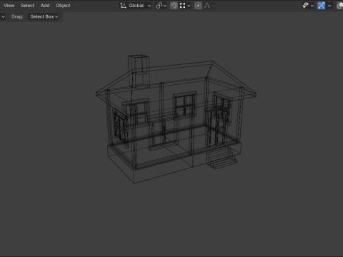Open the Select Box drag dropdown
Screen dimensions: 343x257
(44, 16)
